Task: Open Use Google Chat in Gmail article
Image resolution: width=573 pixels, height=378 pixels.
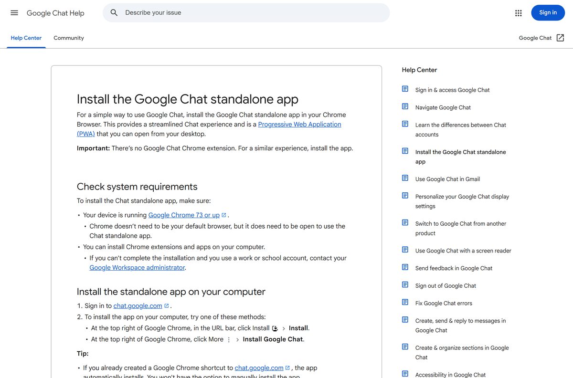Action: 447,179
